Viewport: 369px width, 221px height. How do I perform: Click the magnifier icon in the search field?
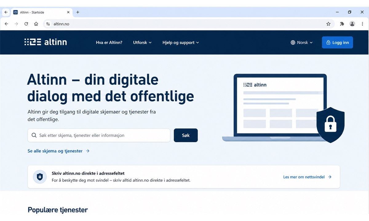pyautogui.click(x=34, y=135)
